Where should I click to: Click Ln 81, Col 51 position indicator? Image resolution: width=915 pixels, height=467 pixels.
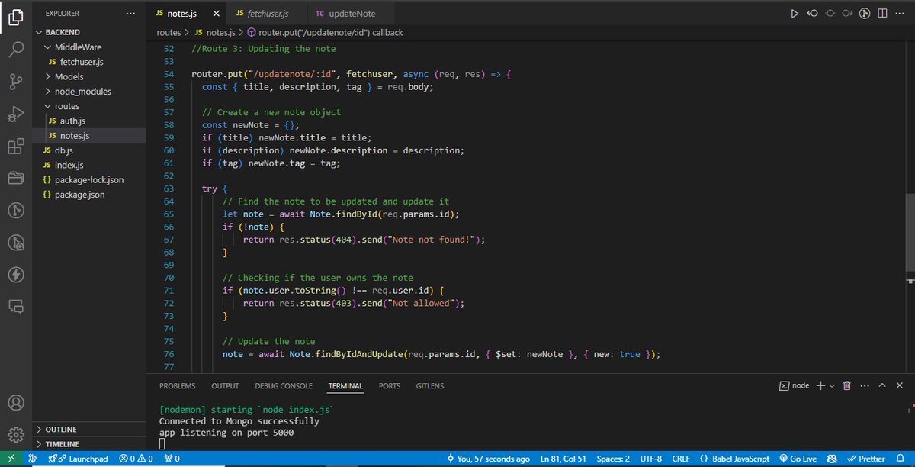coord(564,459)
